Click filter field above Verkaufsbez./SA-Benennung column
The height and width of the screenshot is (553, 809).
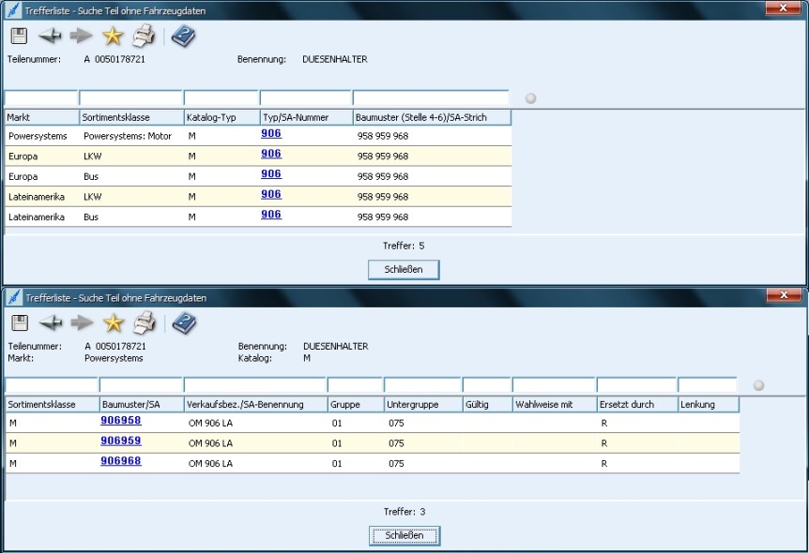pos(254,385)
